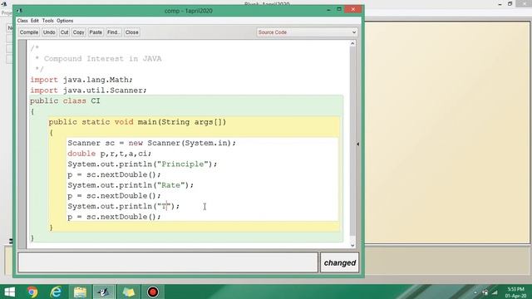Click the Cut button
The image size is (532, 299).
point(64,32)
